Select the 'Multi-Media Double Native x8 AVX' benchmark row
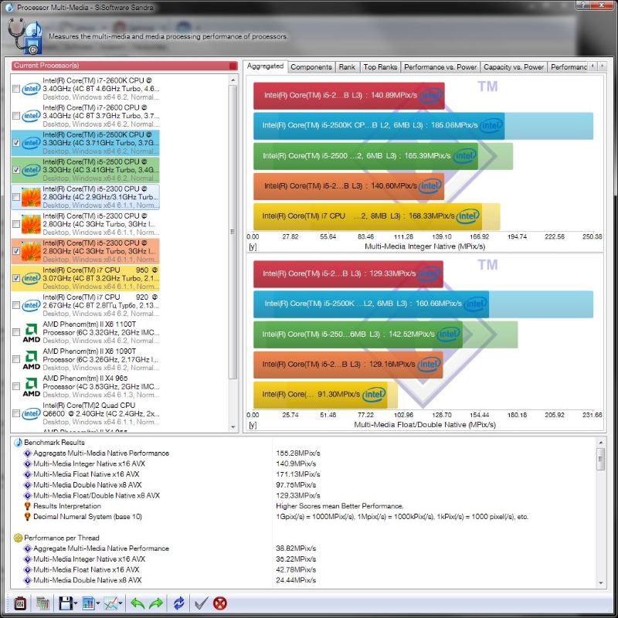Screen dimensions: 618x618 click(87, 485)
